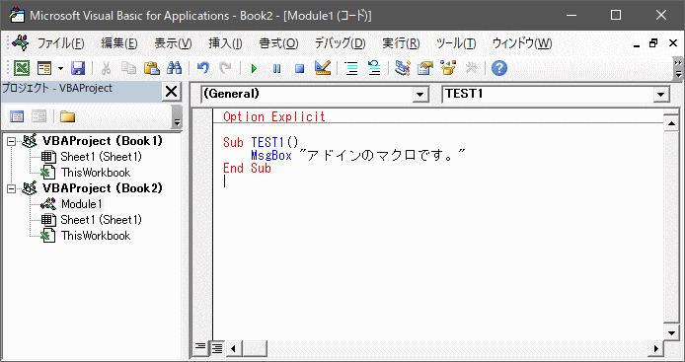
Task: Click the Redo arrow icon
Action: click(x=225, y=68)
